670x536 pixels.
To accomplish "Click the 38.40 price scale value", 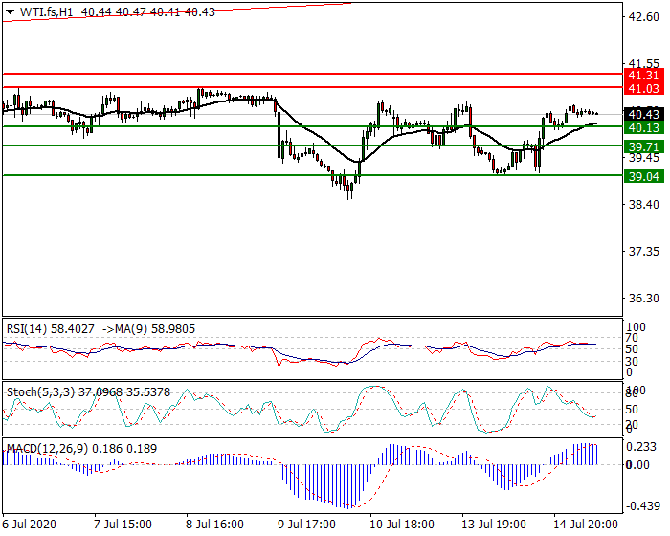I will coord(643,204).
